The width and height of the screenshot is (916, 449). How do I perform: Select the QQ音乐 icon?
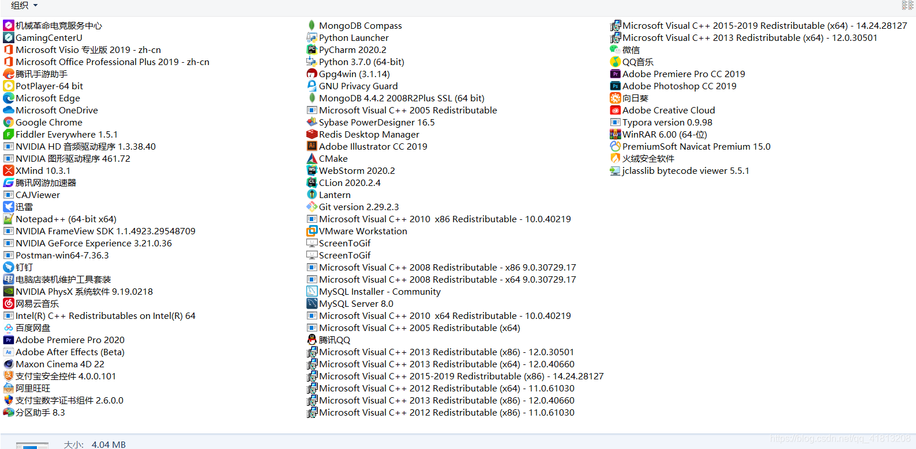615,62
